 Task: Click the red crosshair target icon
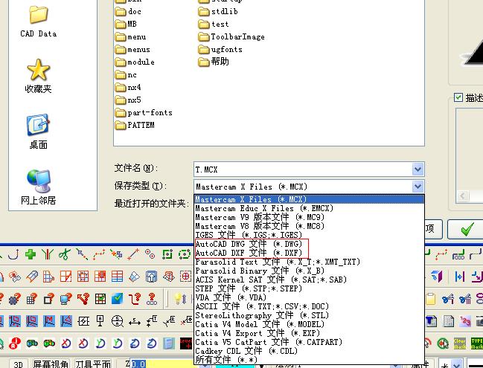click(185, 277)
